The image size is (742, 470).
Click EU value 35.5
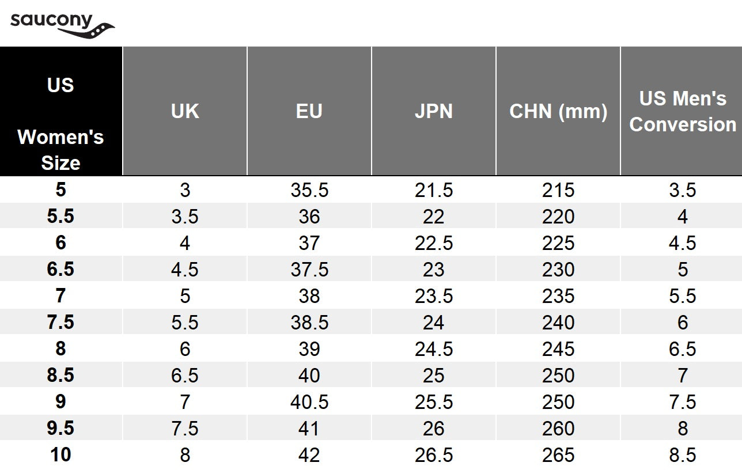coord(309,190)
